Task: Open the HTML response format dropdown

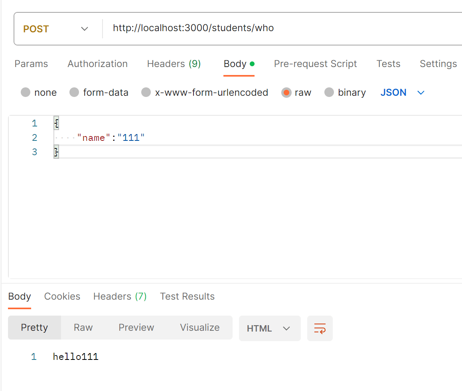Action: [269, 328]
